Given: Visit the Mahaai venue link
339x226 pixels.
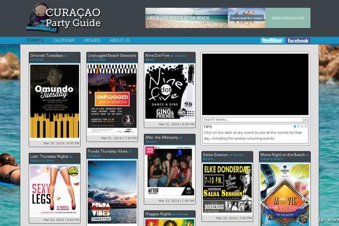Looking at the screenshot, I should point(182,214).
